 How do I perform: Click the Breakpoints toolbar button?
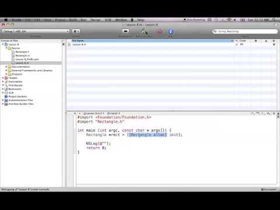tap(125, 31)
